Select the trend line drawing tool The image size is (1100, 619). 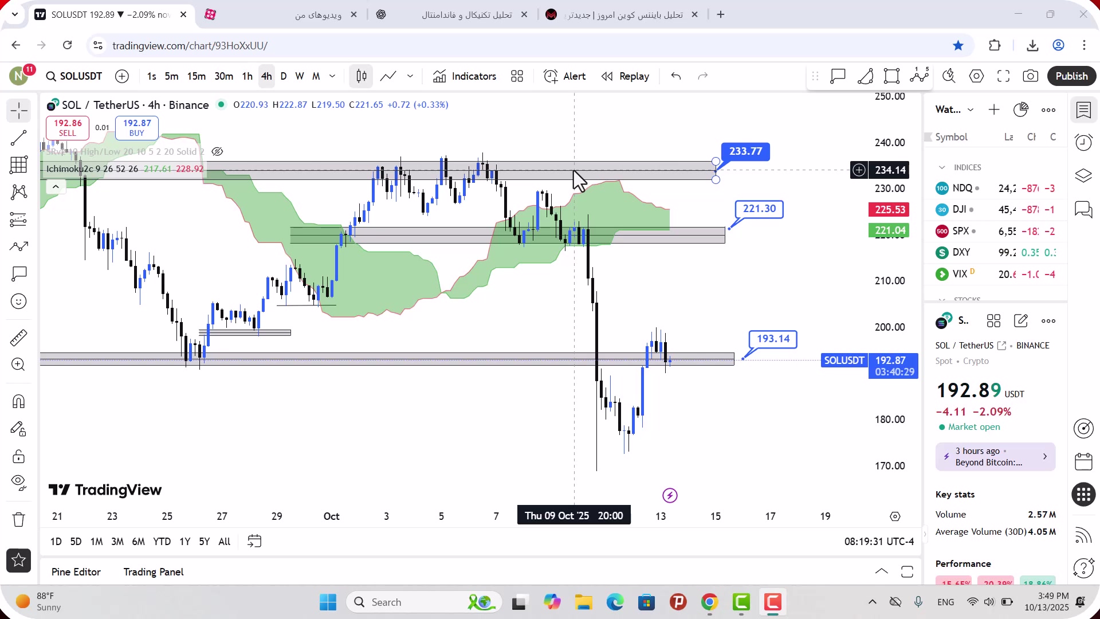(18, 138)
